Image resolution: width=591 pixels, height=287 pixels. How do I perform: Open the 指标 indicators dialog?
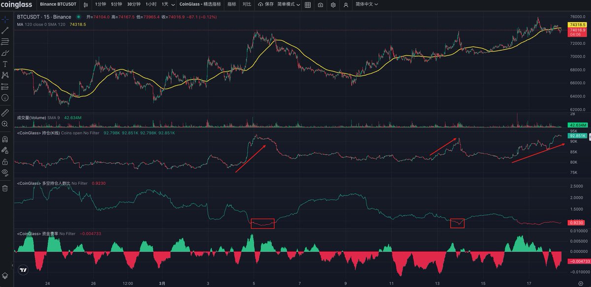[x=231, y=4]
